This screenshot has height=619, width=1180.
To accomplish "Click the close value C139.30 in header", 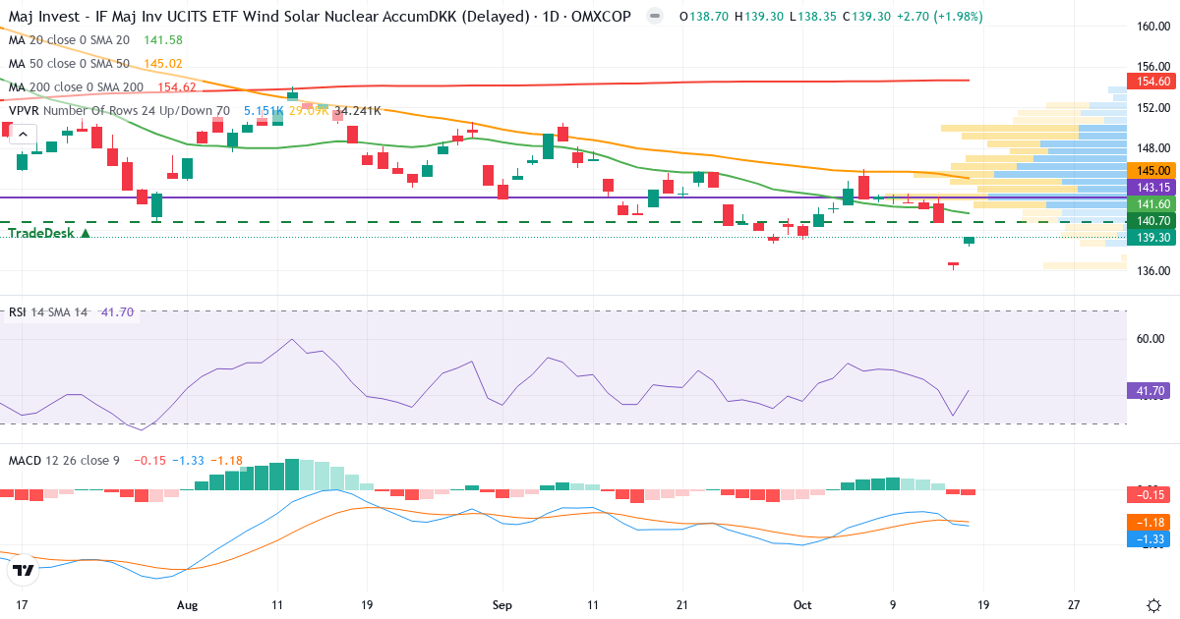I will (867, 17).
